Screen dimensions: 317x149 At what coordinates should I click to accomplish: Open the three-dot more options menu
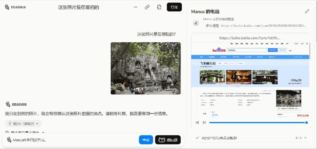(x=136, y=7)
